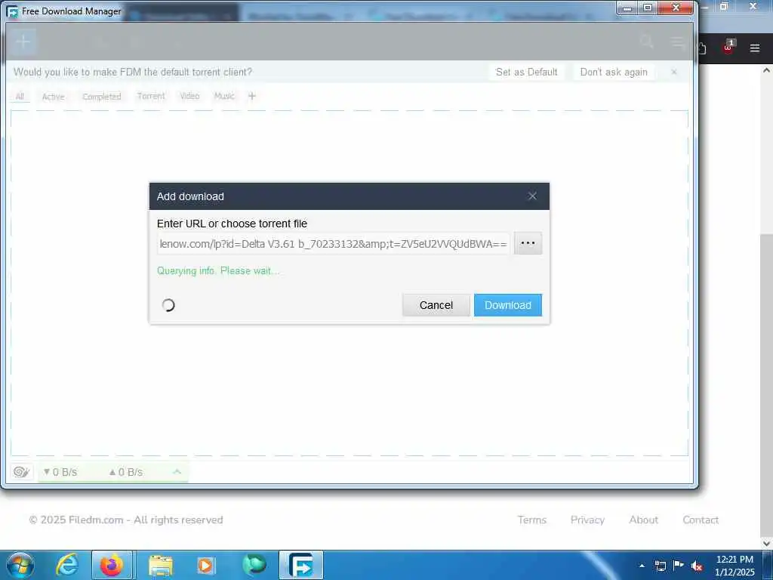Click Free Download Manager taskbar icon
The height and width of the screenshot is (580, 773).
point(300,565)
